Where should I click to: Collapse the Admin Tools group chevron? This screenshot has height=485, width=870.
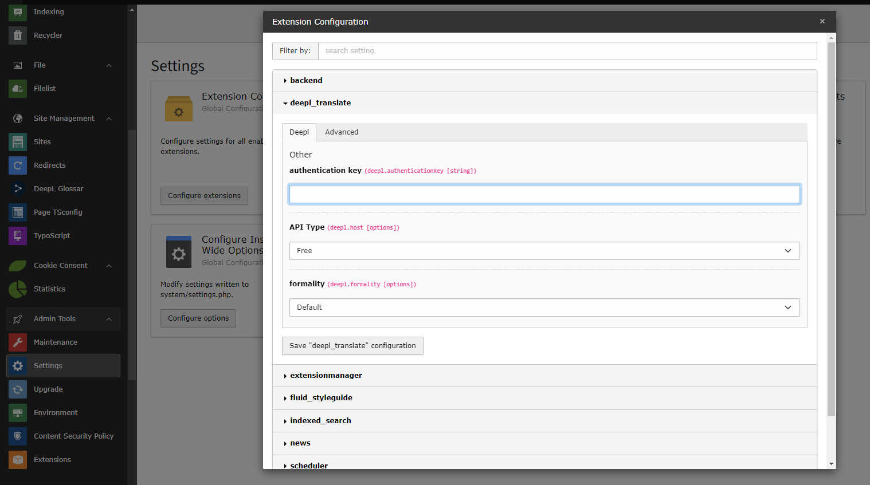click(x=109, y=319)
